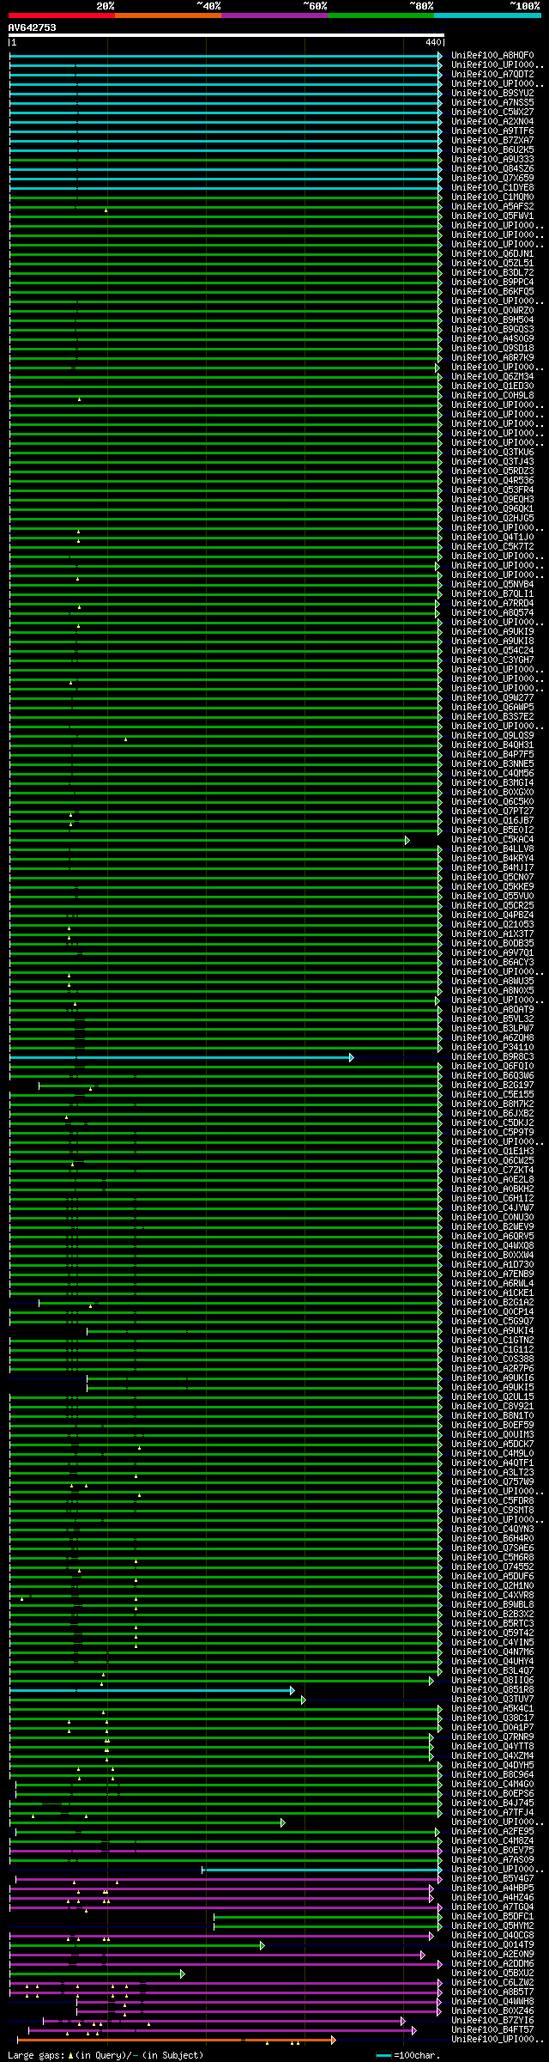Select the label UniRef100_Q8IIQ6
549x2062 pixels.
tap(492, 1680)
